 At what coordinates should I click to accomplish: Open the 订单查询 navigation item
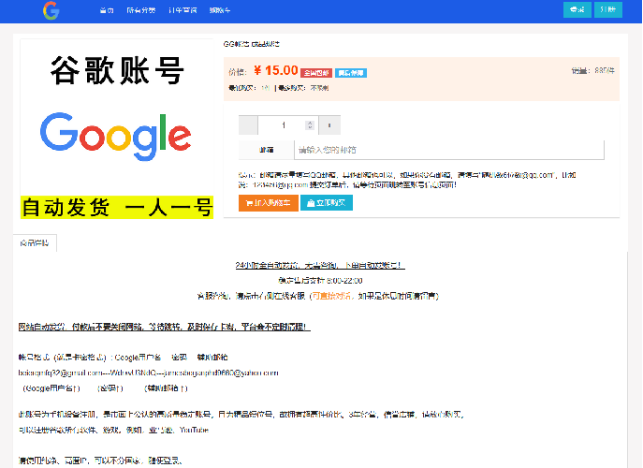[183, 11]
